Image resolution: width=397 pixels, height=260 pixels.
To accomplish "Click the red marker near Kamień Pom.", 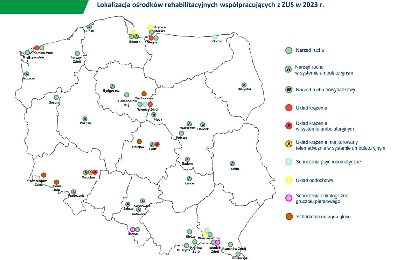I will 37,48.
